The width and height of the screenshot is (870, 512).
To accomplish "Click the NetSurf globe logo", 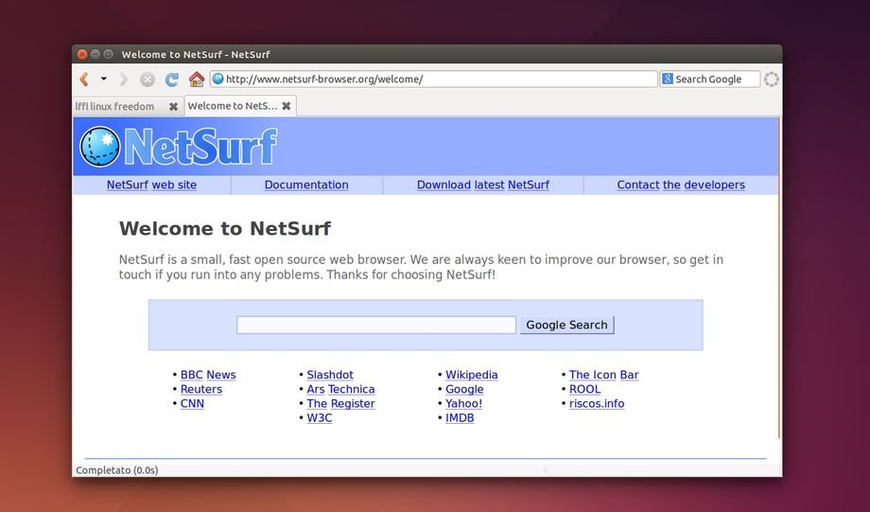I will [98, 147].
